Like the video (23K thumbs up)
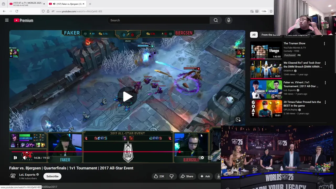 [159, 176]
